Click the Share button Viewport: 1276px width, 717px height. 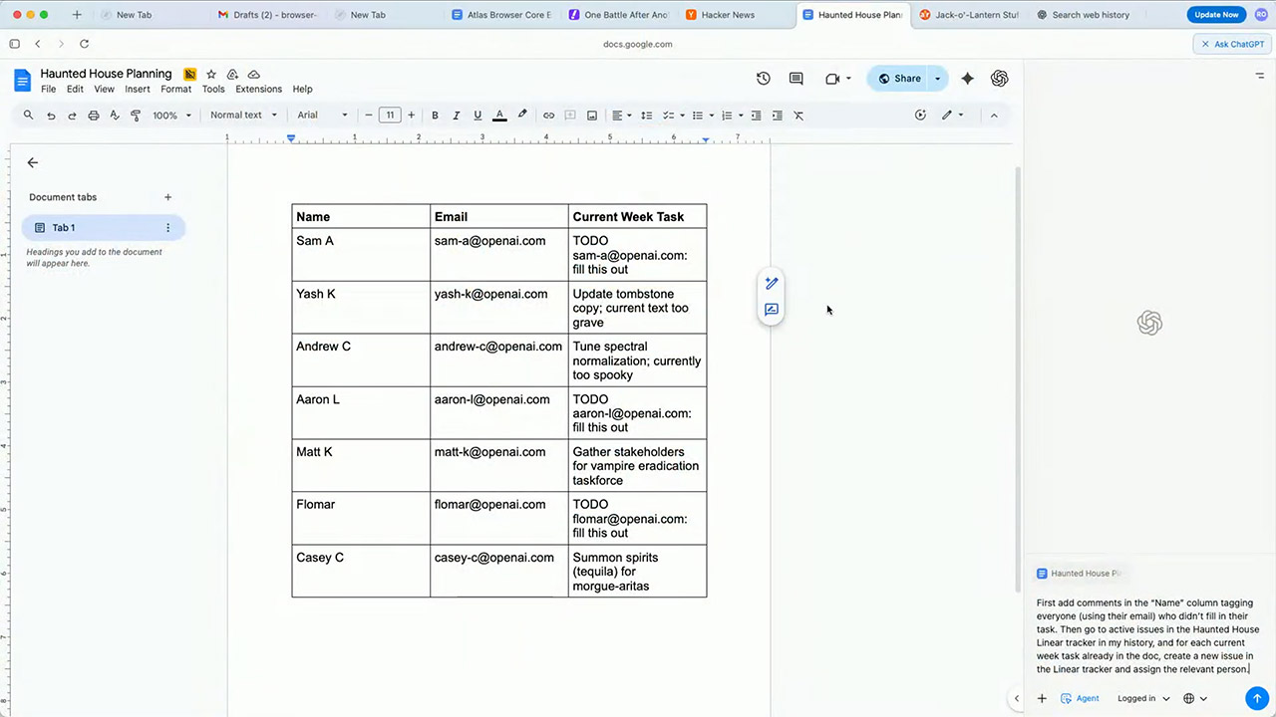point(906,78)
